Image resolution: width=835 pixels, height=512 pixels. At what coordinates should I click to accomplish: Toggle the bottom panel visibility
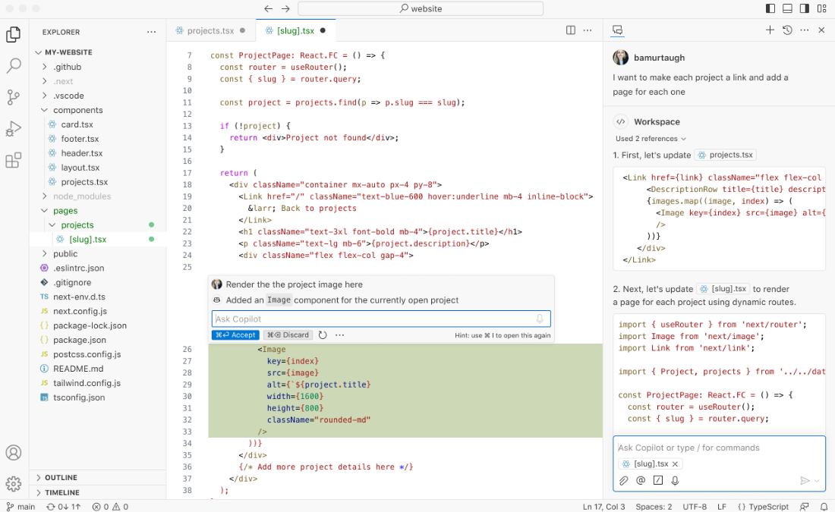[x=786, y=8]
